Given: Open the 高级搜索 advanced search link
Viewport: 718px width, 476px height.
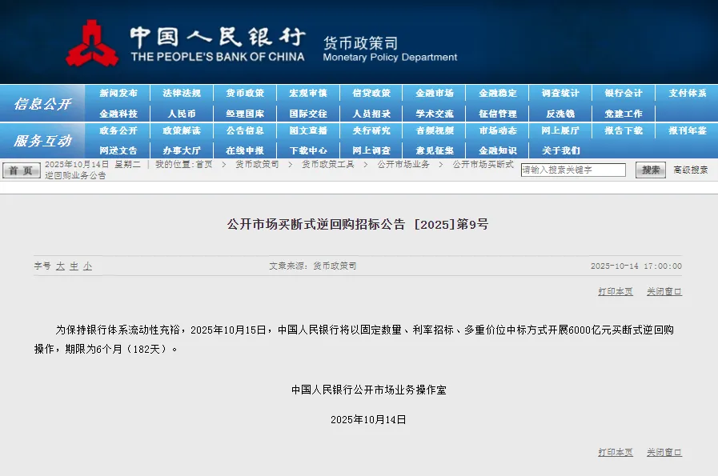Looking at the screenshot, I should pyautogui.click(x=690, y=170).
